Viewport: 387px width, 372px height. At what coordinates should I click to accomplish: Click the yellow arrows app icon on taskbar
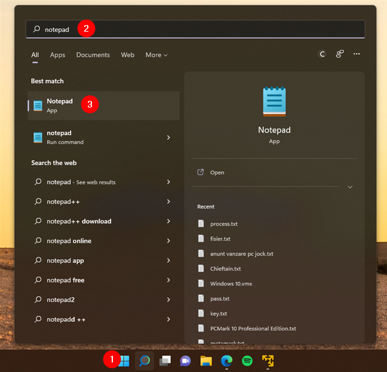pos(268,361)
